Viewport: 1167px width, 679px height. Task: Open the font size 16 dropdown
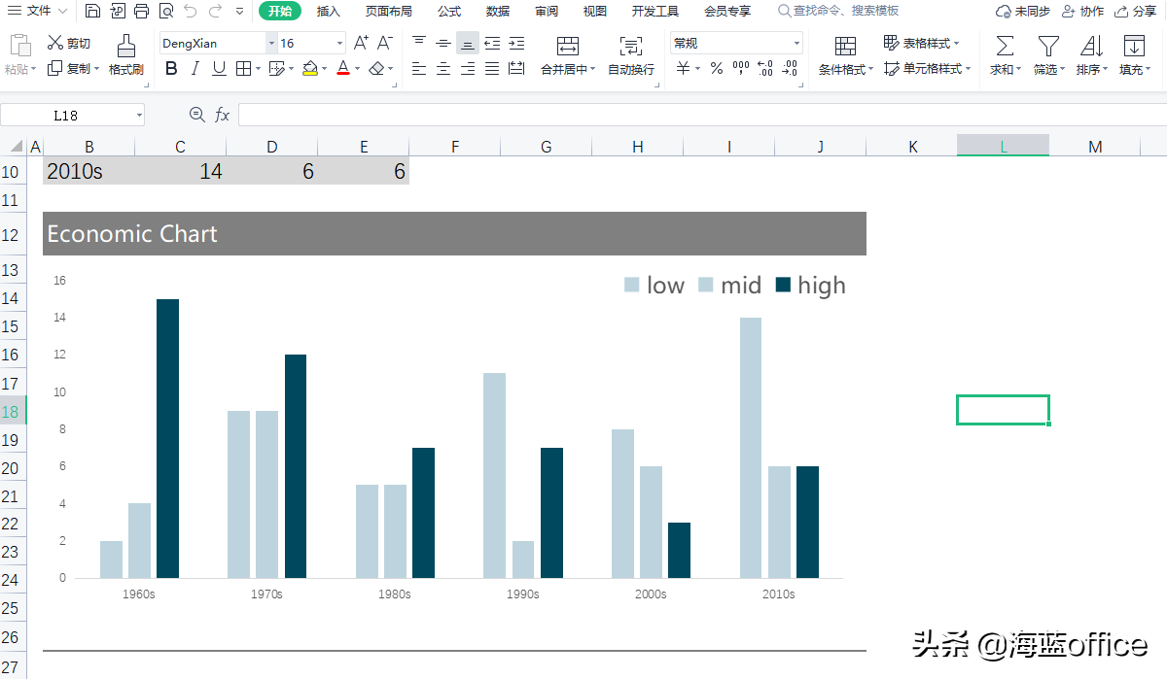click(x=339, y=44)
